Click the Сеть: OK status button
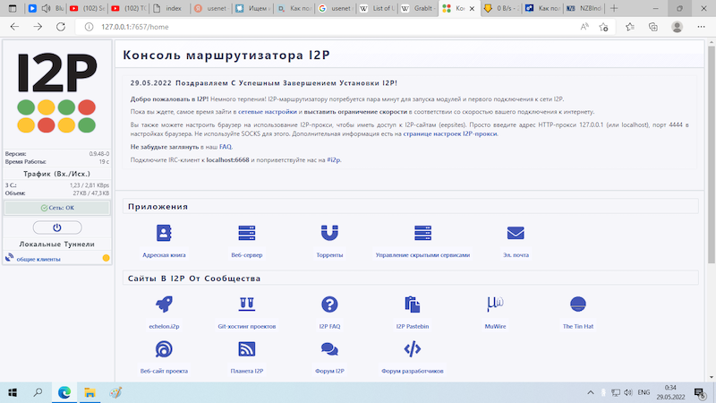 click(x=55, y=208)
